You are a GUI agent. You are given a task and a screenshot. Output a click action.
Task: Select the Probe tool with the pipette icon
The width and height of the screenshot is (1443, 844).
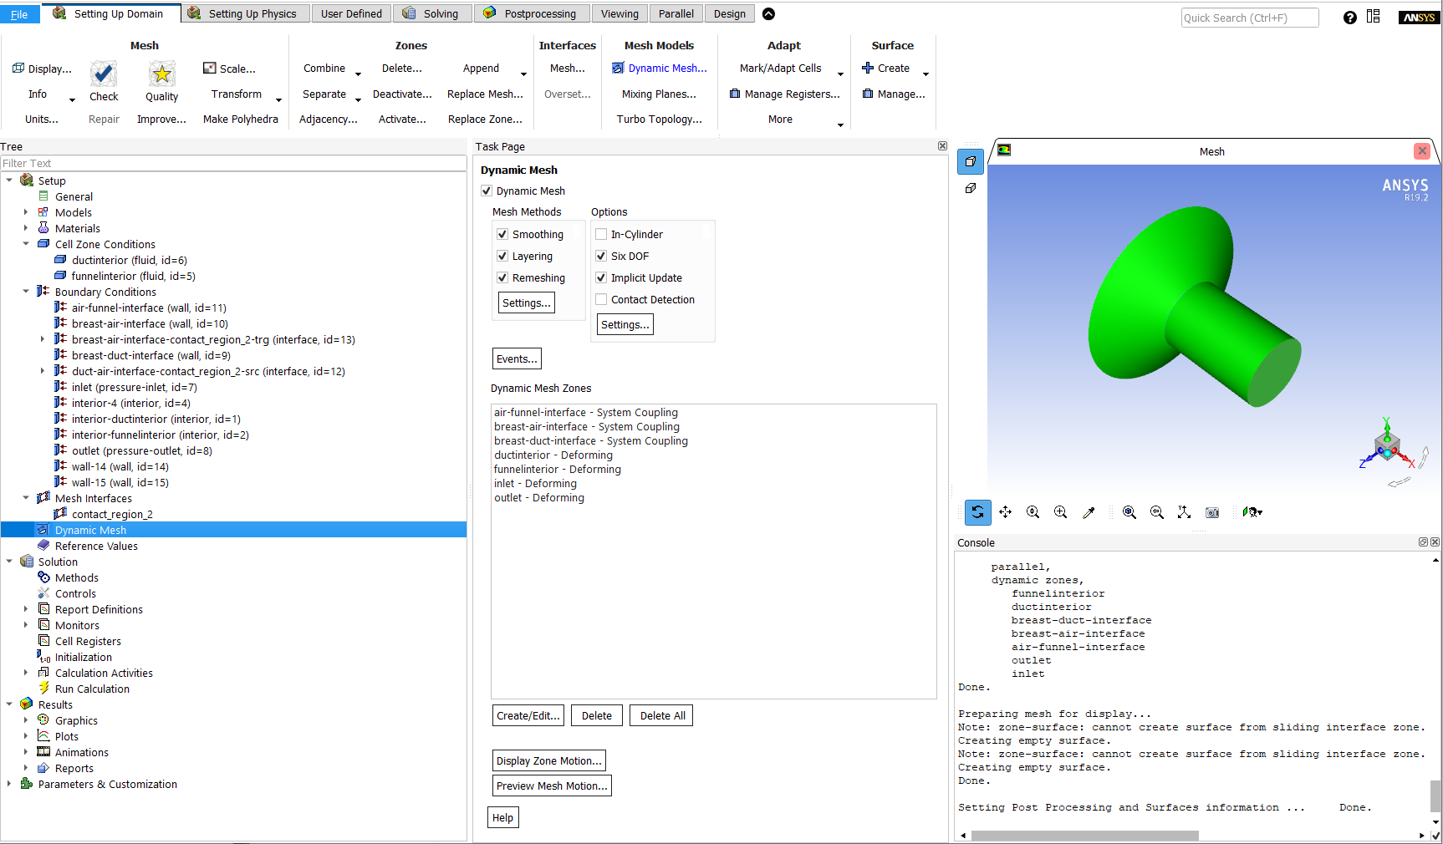(x=1089, y=512)
